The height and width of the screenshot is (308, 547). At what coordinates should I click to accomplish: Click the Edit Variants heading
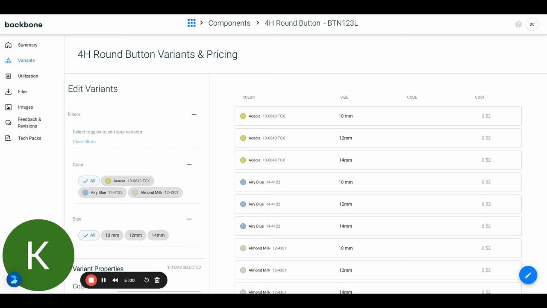(x=93, y=89)
